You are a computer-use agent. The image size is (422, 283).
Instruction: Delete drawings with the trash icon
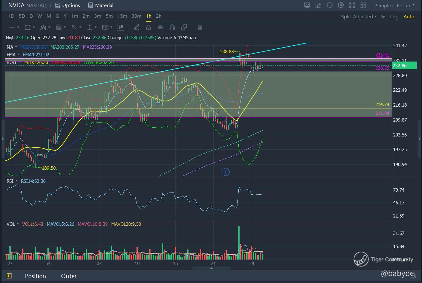tap(200, 27)
